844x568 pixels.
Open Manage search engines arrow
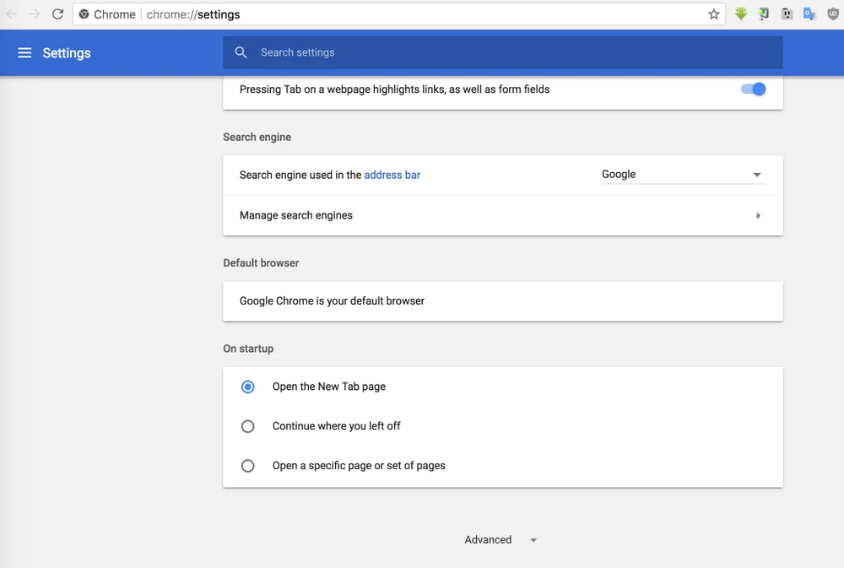[x=758, y=216]
